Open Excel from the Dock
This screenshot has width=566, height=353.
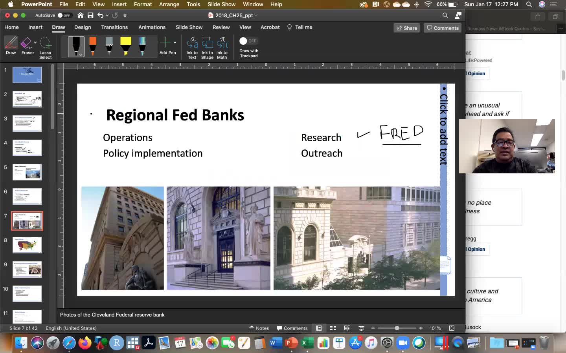coord(307,343)
